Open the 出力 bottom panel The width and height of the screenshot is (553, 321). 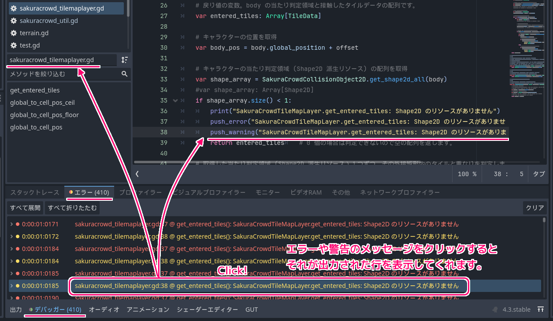click(16, 310)
